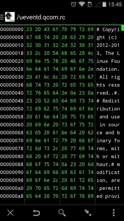The width and height of the screenshot is (124, 221).
Task: Select the ASCII text '# Redist'
Action: [x=108, y=101]
